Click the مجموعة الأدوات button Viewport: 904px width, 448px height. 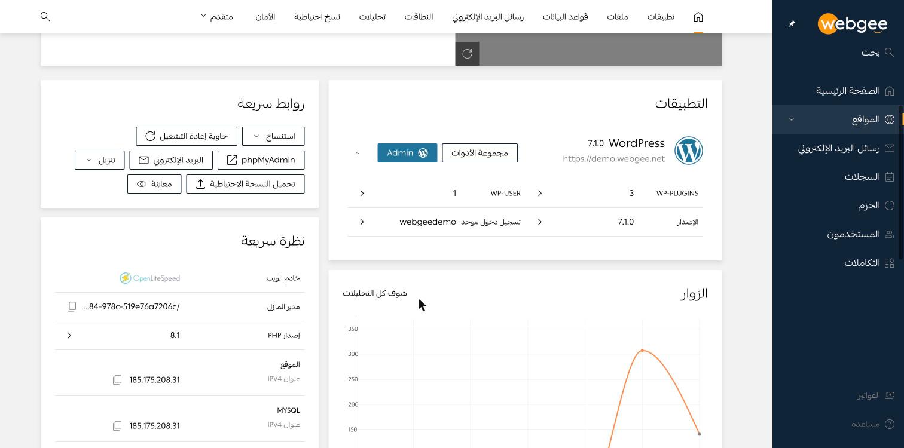tap(480, 153)
